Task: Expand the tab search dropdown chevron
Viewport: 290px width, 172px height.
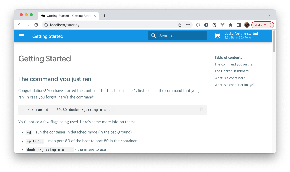Action: pos(270,16)
